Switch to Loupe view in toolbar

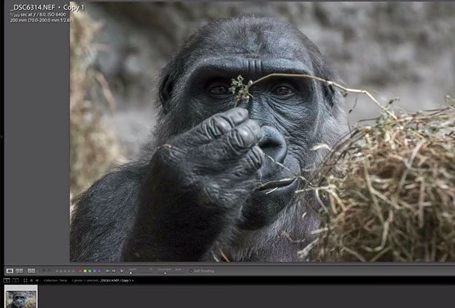pyautogui.click(x=10, y=271)
